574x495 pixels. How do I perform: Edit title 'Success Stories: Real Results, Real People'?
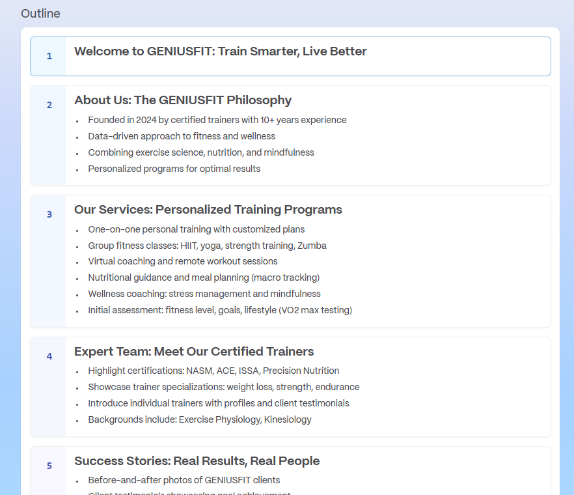[197, 461]
